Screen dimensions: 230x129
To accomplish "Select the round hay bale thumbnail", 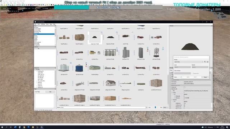I will [79, 37].
